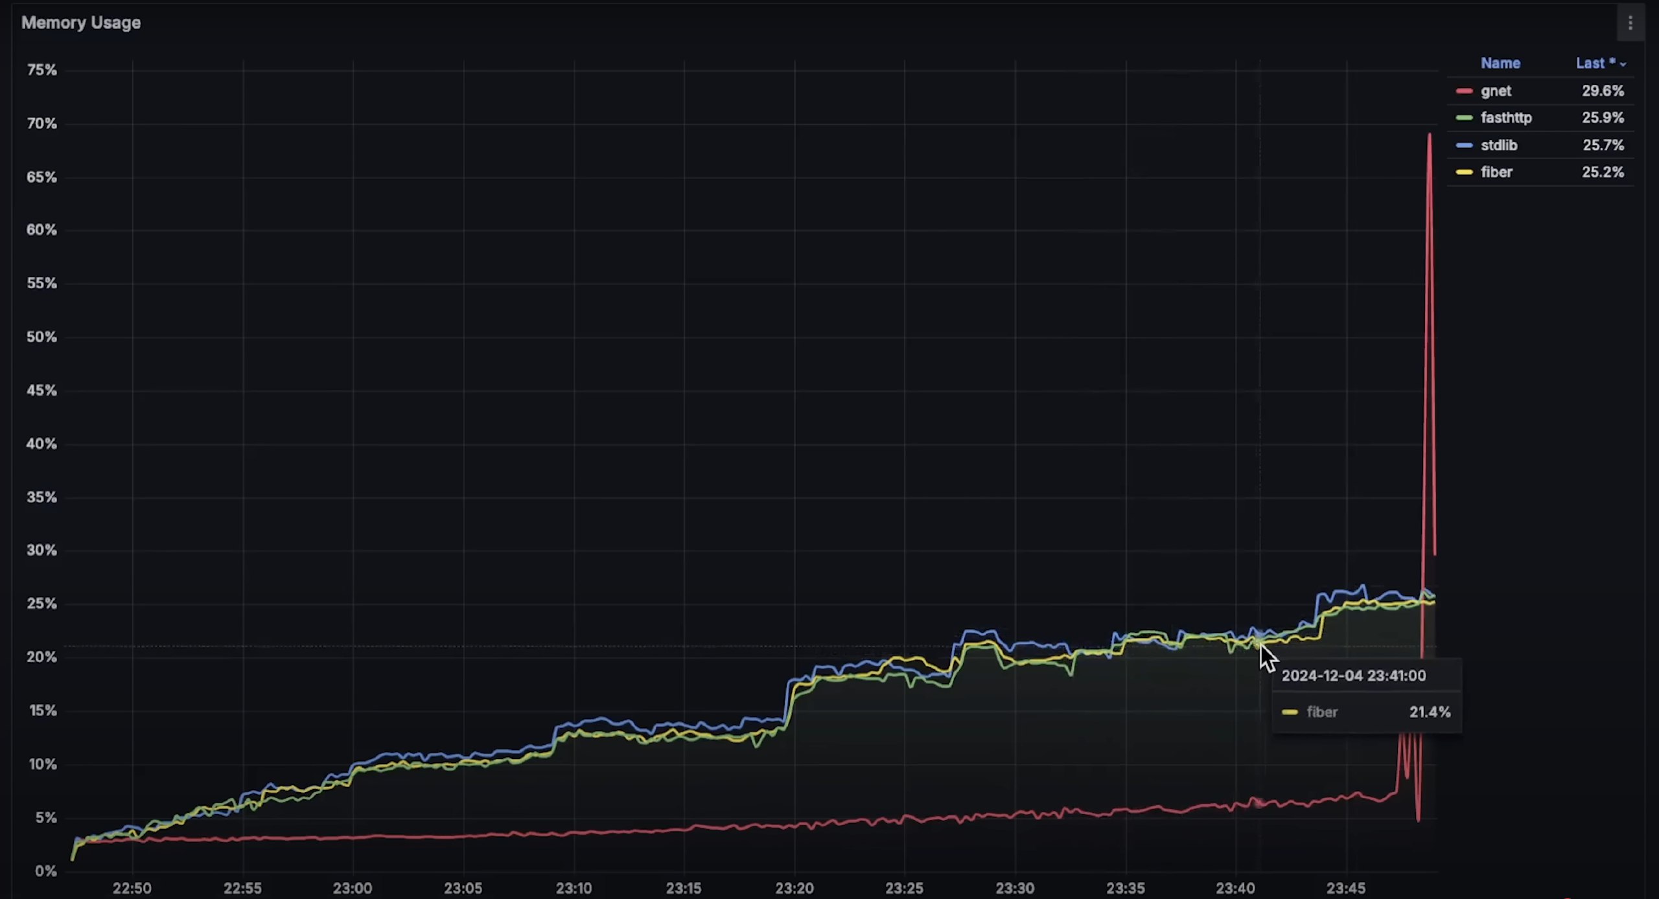Toggle gnet series visibility in legend
This screenshot has height=899, width=1659.
(1496, 91)
